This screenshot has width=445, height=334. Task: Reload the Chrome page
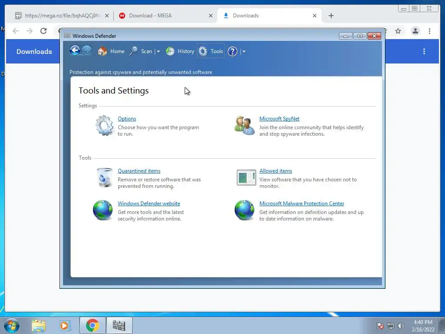(x=43, y=31)
